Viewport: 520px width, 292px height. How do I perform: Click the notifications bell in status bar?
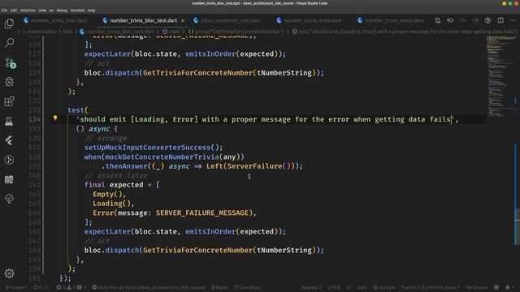(x=509, y=287)
